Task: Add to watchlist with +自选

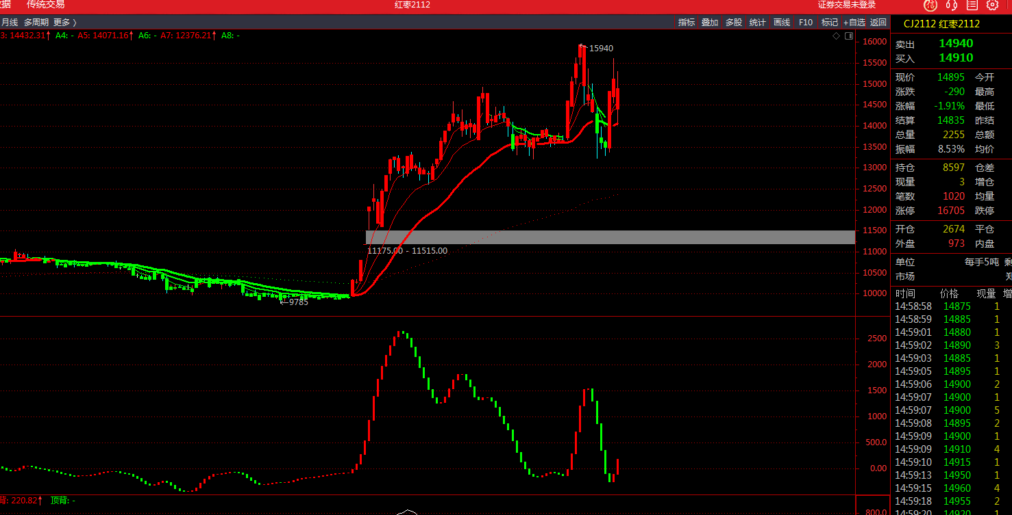Action: (x=854, y=22)
